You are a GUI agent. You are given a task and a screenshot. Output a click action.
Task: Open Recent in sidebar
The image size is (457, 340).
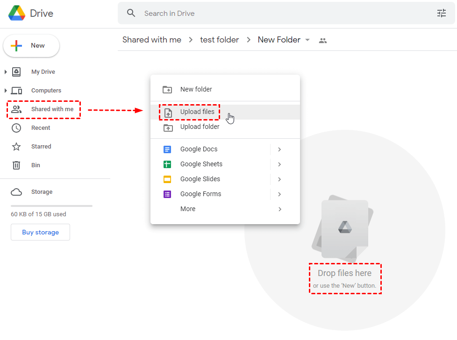(41, 128)
